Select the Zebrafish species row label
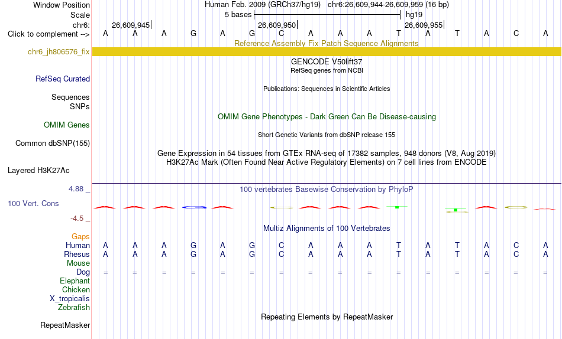The height and width of the screenshot is (339, 562). pyautogui.click(x=74, y=308)
